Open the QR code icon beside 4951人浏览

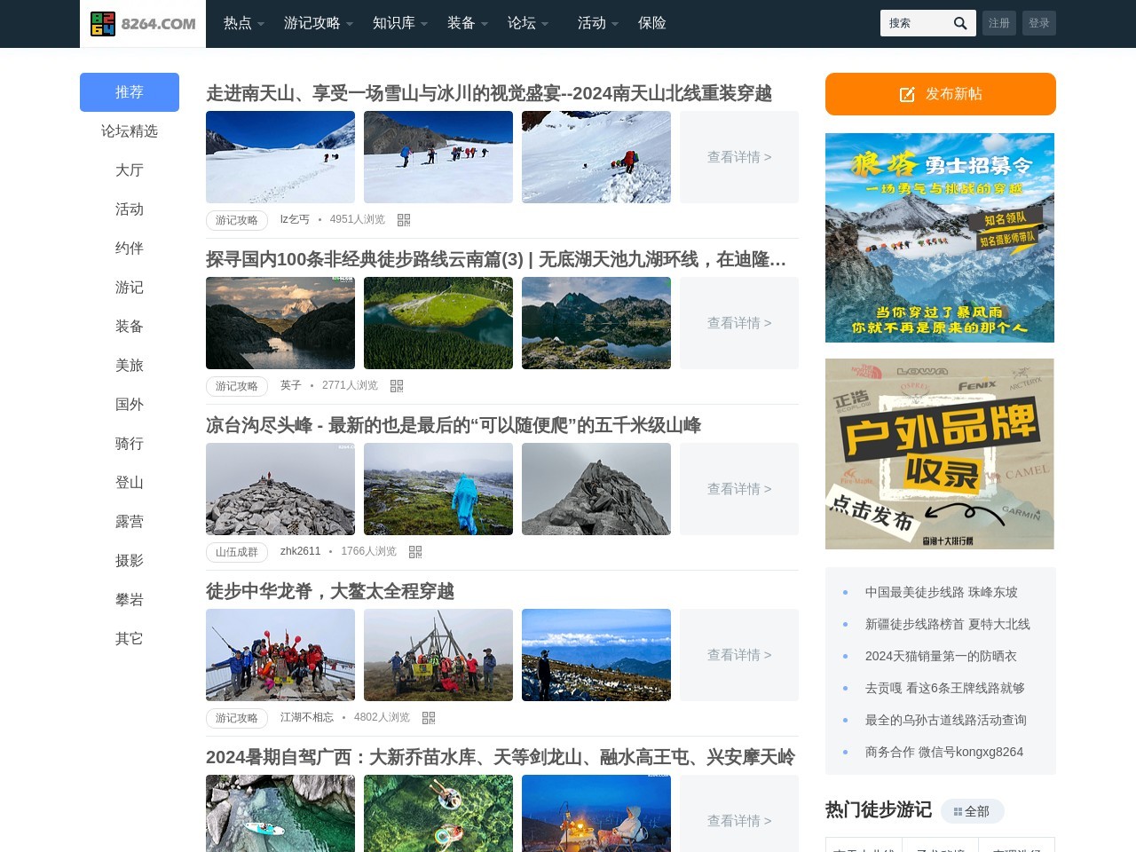[x=405, y=219]
